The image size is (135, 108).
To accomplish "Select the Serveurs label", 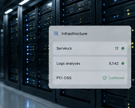I will (64, 48).
